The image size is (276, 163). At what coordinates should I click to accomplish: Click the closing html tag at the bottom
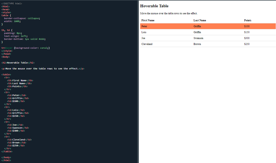6,160
